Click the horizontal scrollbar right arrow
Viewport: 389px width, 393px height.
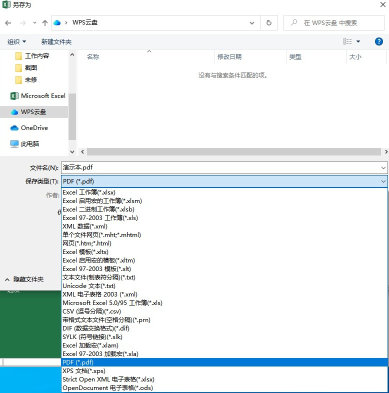coord(386,151)
